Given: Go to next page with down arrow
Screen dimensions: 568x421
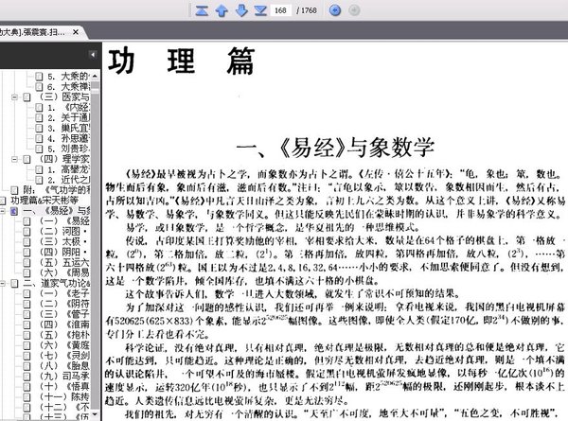Looking at the screenshot, I should [x=241, y=10].
